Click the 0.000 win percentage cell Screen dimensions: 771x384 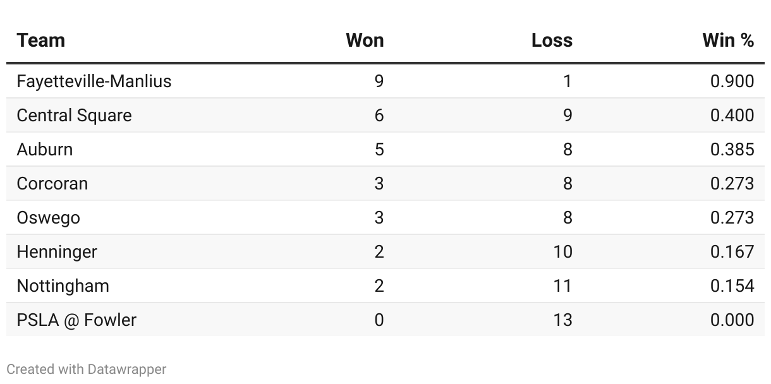click(x=732, y=320)
